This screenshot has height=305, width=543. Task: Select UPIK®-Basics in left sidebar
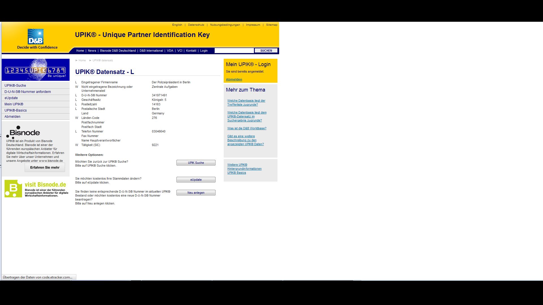click(36, 110)
